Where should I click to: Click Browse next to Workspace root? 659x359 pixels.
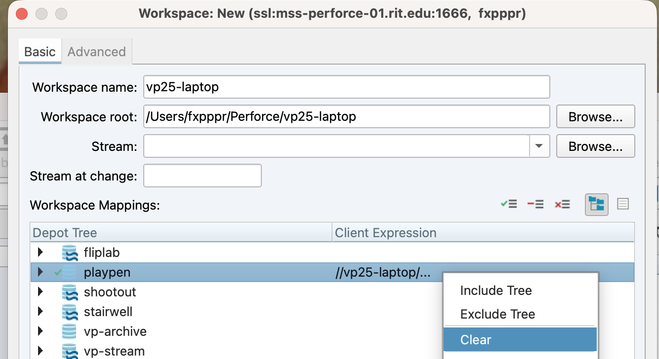click(x=595, y=117)
